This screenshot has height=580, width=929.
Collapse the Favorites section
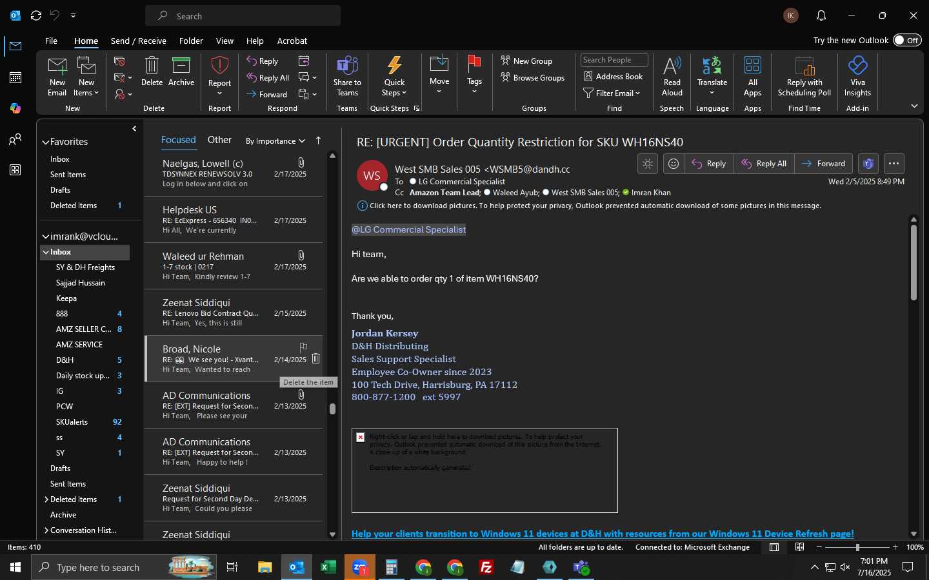pos(46,142)
